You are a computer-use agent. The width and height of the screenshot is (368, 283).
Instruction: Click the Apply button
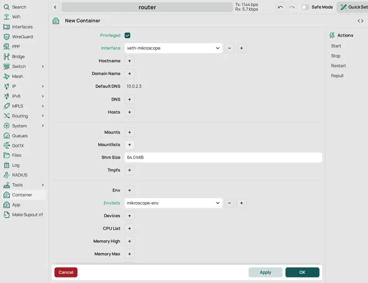(265, 272)
